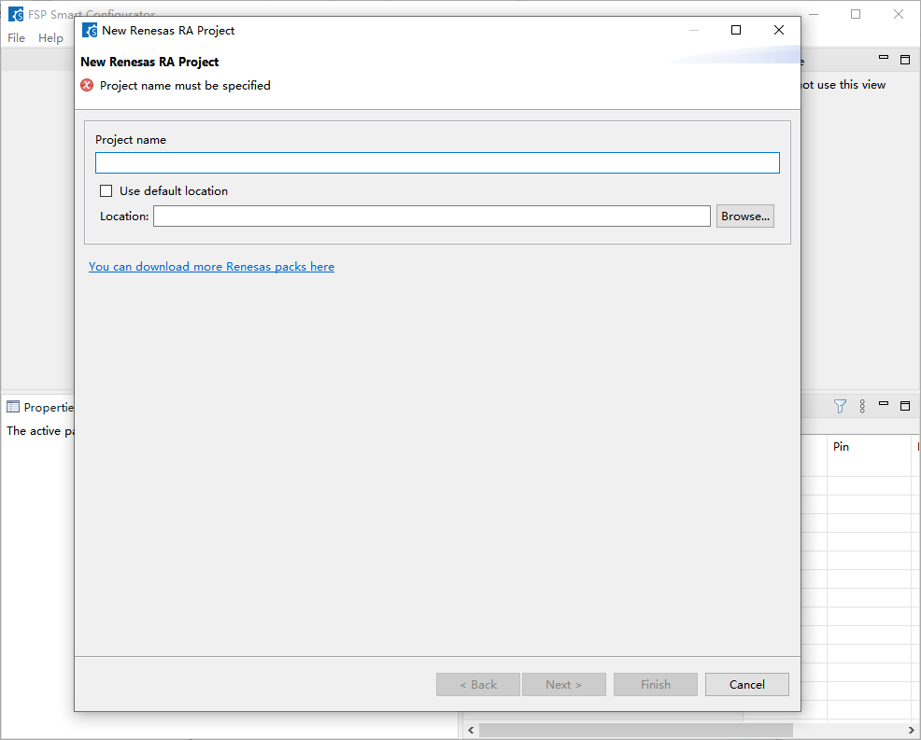Maximize the FSP Smart Configurator main window
The width and height of the screenshot is (921, 740).
[856, 14]
